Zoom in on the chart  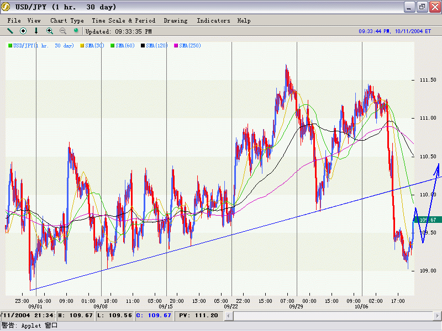pyautogui.click(x=50, y=31)
